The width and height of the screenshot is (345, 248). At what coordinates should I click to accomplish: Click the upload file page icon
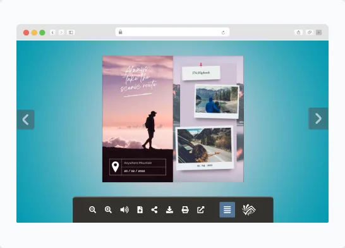pyautogui.click(x=140, y=209)
